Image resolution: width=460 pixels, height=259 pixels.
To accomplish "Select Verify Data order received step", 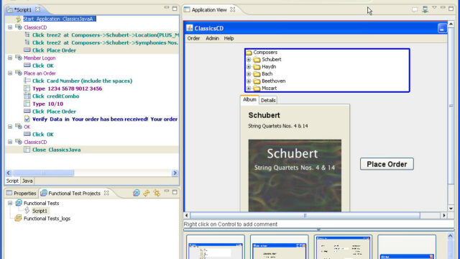I will tap(105, 119).
